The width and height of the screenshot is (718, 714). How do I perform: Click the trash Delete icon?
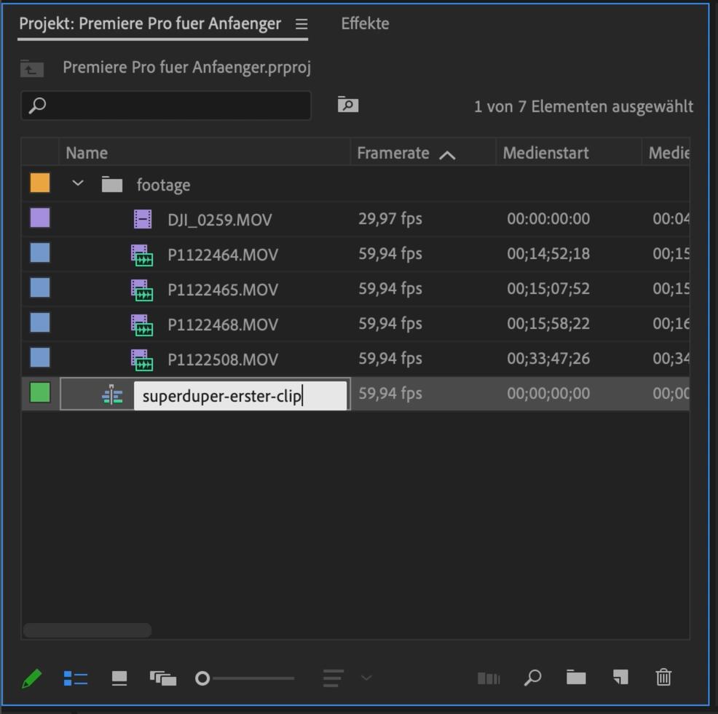pos(663,678)
